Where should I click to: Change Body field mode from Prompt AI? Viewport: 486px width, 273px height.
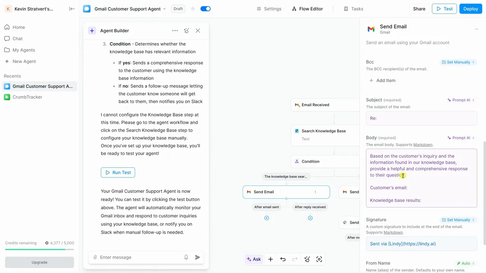pyautogui.click(x=461, y=138)
